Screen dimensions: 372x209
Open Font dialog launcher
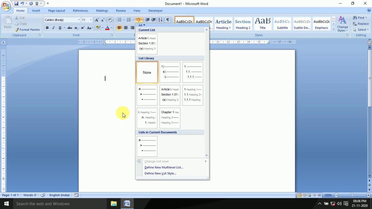(112, 35)
